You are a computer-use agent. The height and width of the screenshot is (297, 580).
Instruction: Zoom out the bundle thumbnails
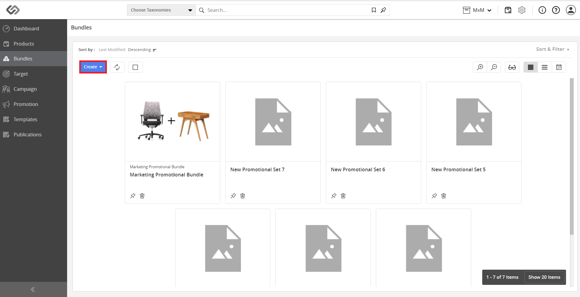[x=494, y=67]
